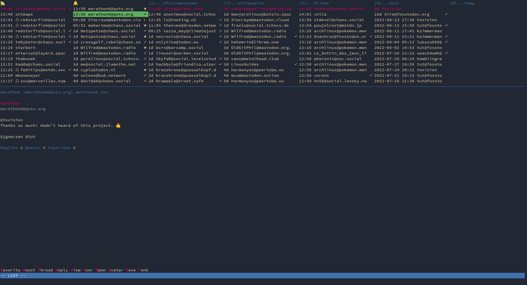Viewport: 527px width, 285px height.
Task: Select the notifications bell icon
Action: [76, 3]
